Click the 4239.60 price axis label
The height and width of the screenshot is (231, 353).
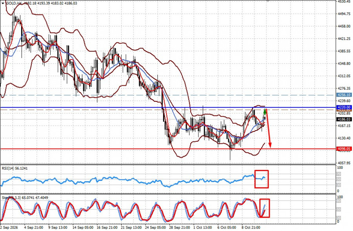coord(344,101)
